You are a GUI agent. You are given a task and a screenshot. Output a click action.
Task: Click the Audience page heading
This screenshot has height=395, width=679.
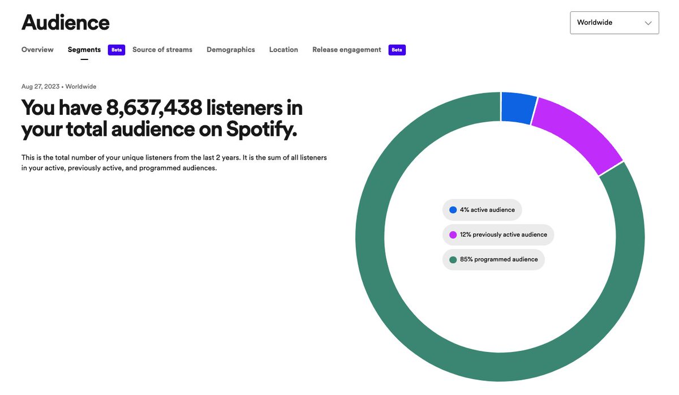click(x=66, y=22)
